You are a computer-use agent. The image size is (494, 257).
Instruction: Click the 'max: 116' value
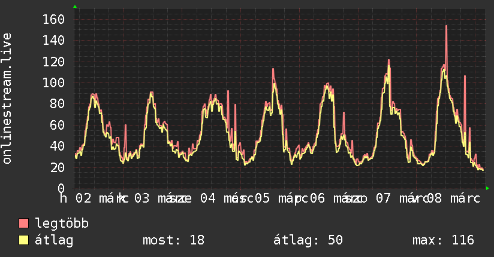(443, 240)
